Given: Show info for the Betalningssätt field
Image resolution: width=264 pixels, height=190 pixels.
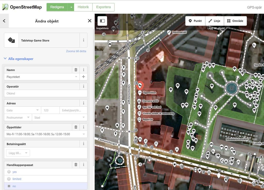Looking at the screenshot, I should (x=84, y=144).
